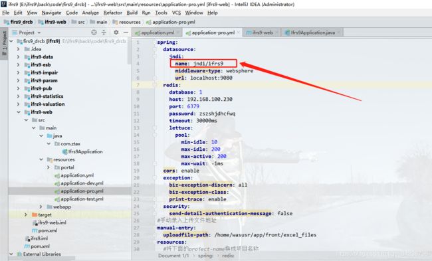Open the Navigate menu

tap(52, 13)
